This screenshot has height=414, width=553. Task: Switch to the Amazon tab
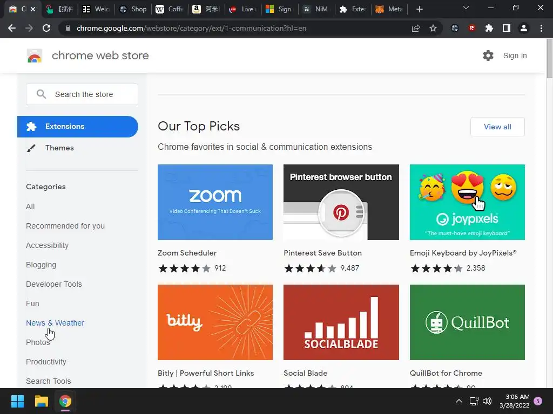click(x=206, y=9)
